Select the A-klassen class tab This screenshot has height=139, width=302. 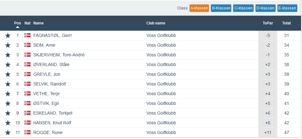(199, 8)
